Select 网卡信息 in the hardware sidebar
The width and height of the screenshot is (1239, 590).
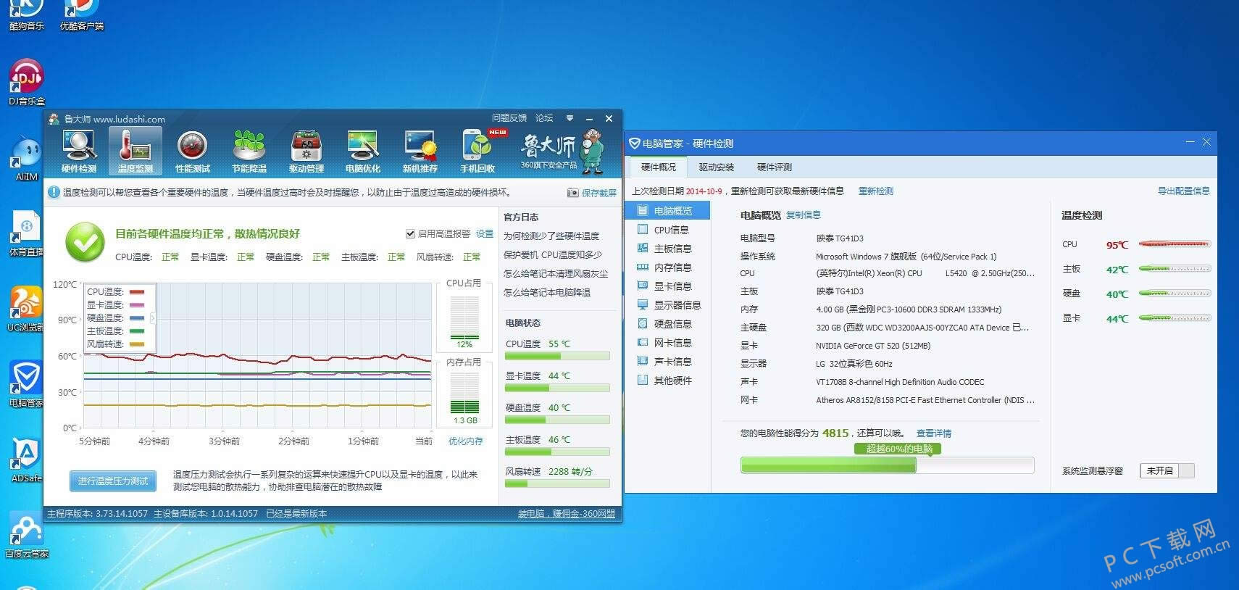pyautogui.click(x=667, y=343)
